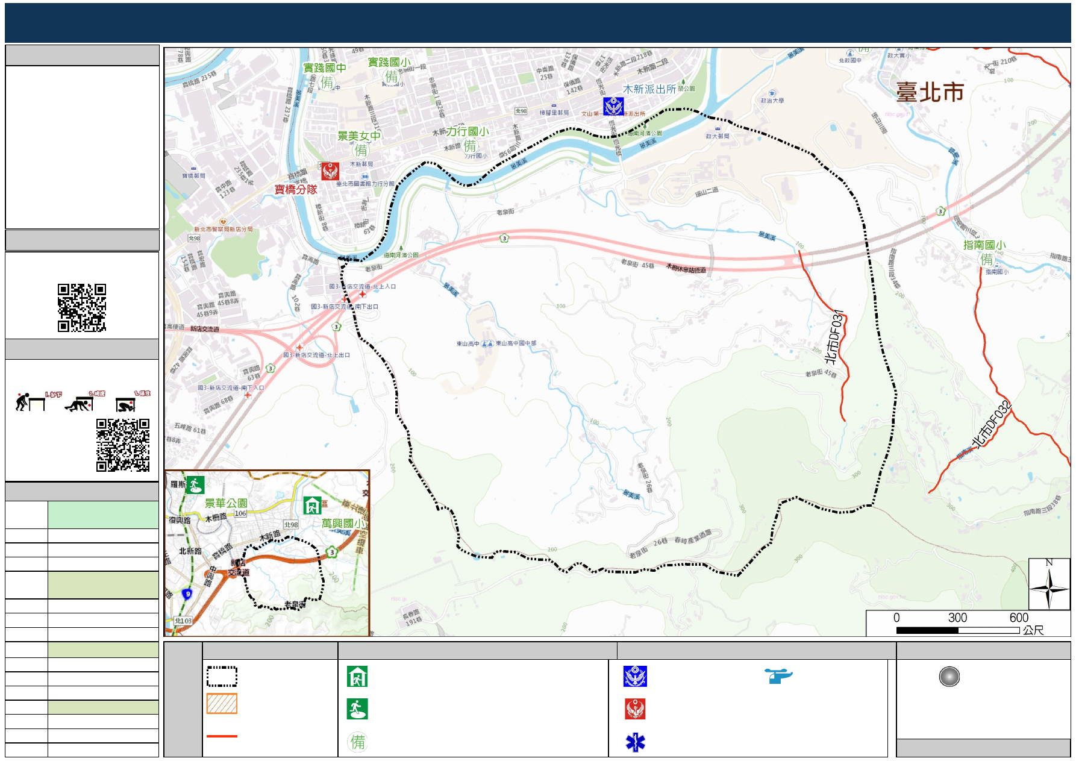1076x761 pixels.
Task: Click the 道南河濱公園 label by the river
Action: (x=401, y=255)
